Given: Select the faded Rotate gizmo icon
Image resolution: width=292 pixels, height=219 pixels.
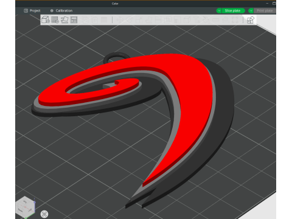Looking at the screenshot, I should pos(130,19).
